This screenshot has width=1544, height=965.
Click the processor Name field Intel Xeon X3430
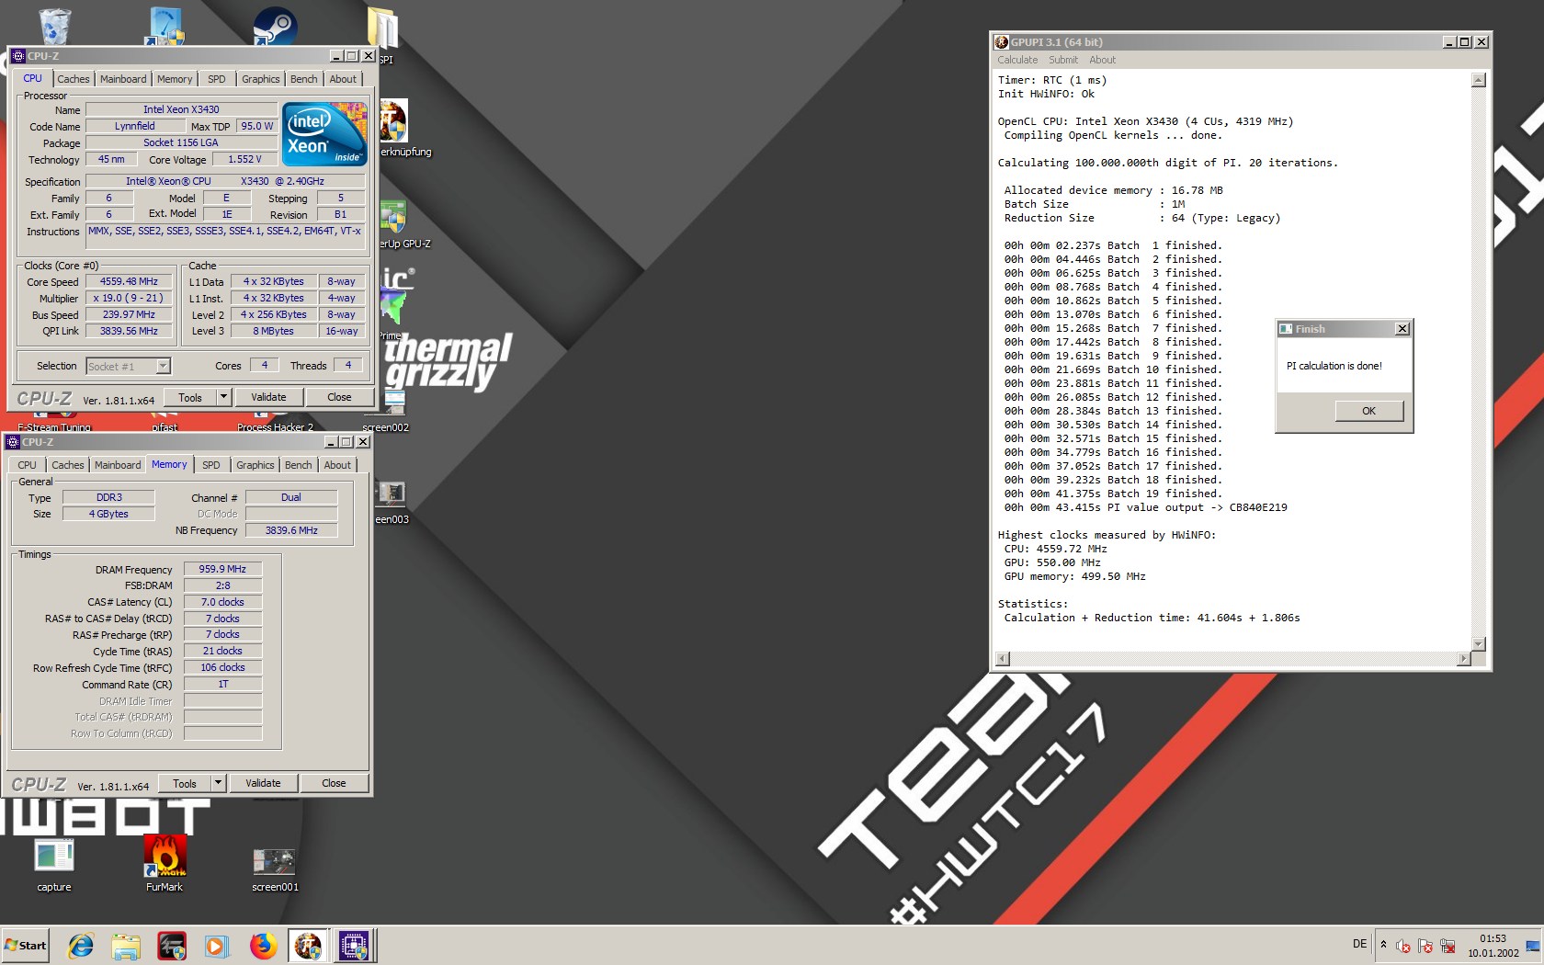point(181,110)
